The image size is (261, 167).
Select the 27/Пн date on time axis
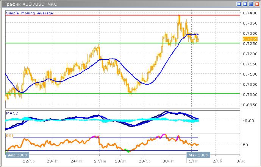tap(100, 161)
